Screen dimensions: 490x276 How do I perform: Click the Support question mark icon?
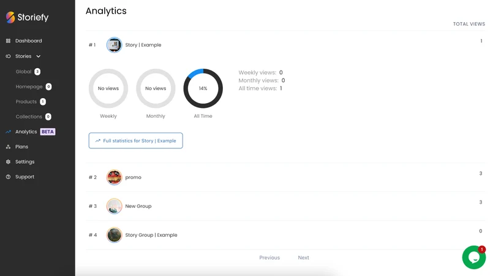[x=8, y=177]
